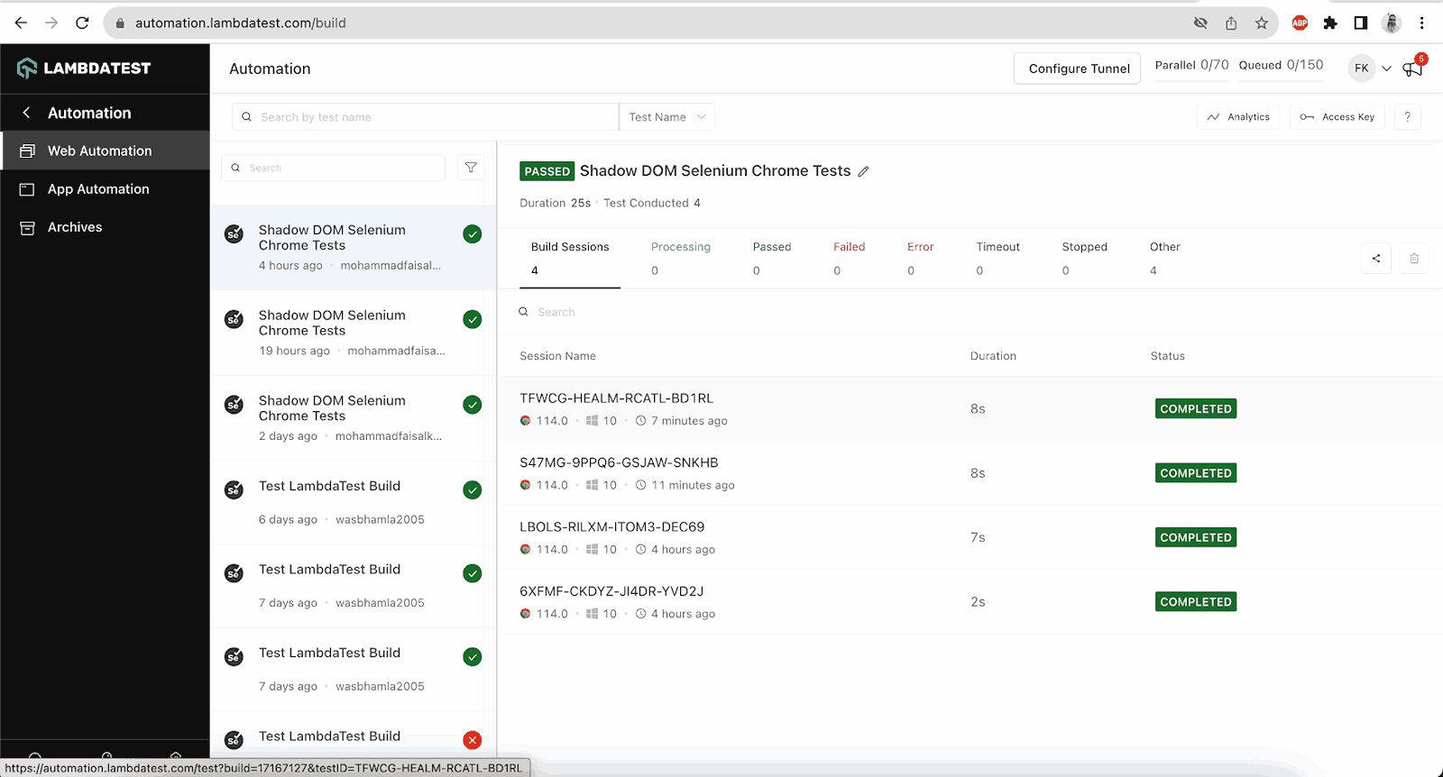The height and width of the screenshot is (777, 1443).
Task: Open Archives section
Action: pyautogui.click(x=106, y=227)
